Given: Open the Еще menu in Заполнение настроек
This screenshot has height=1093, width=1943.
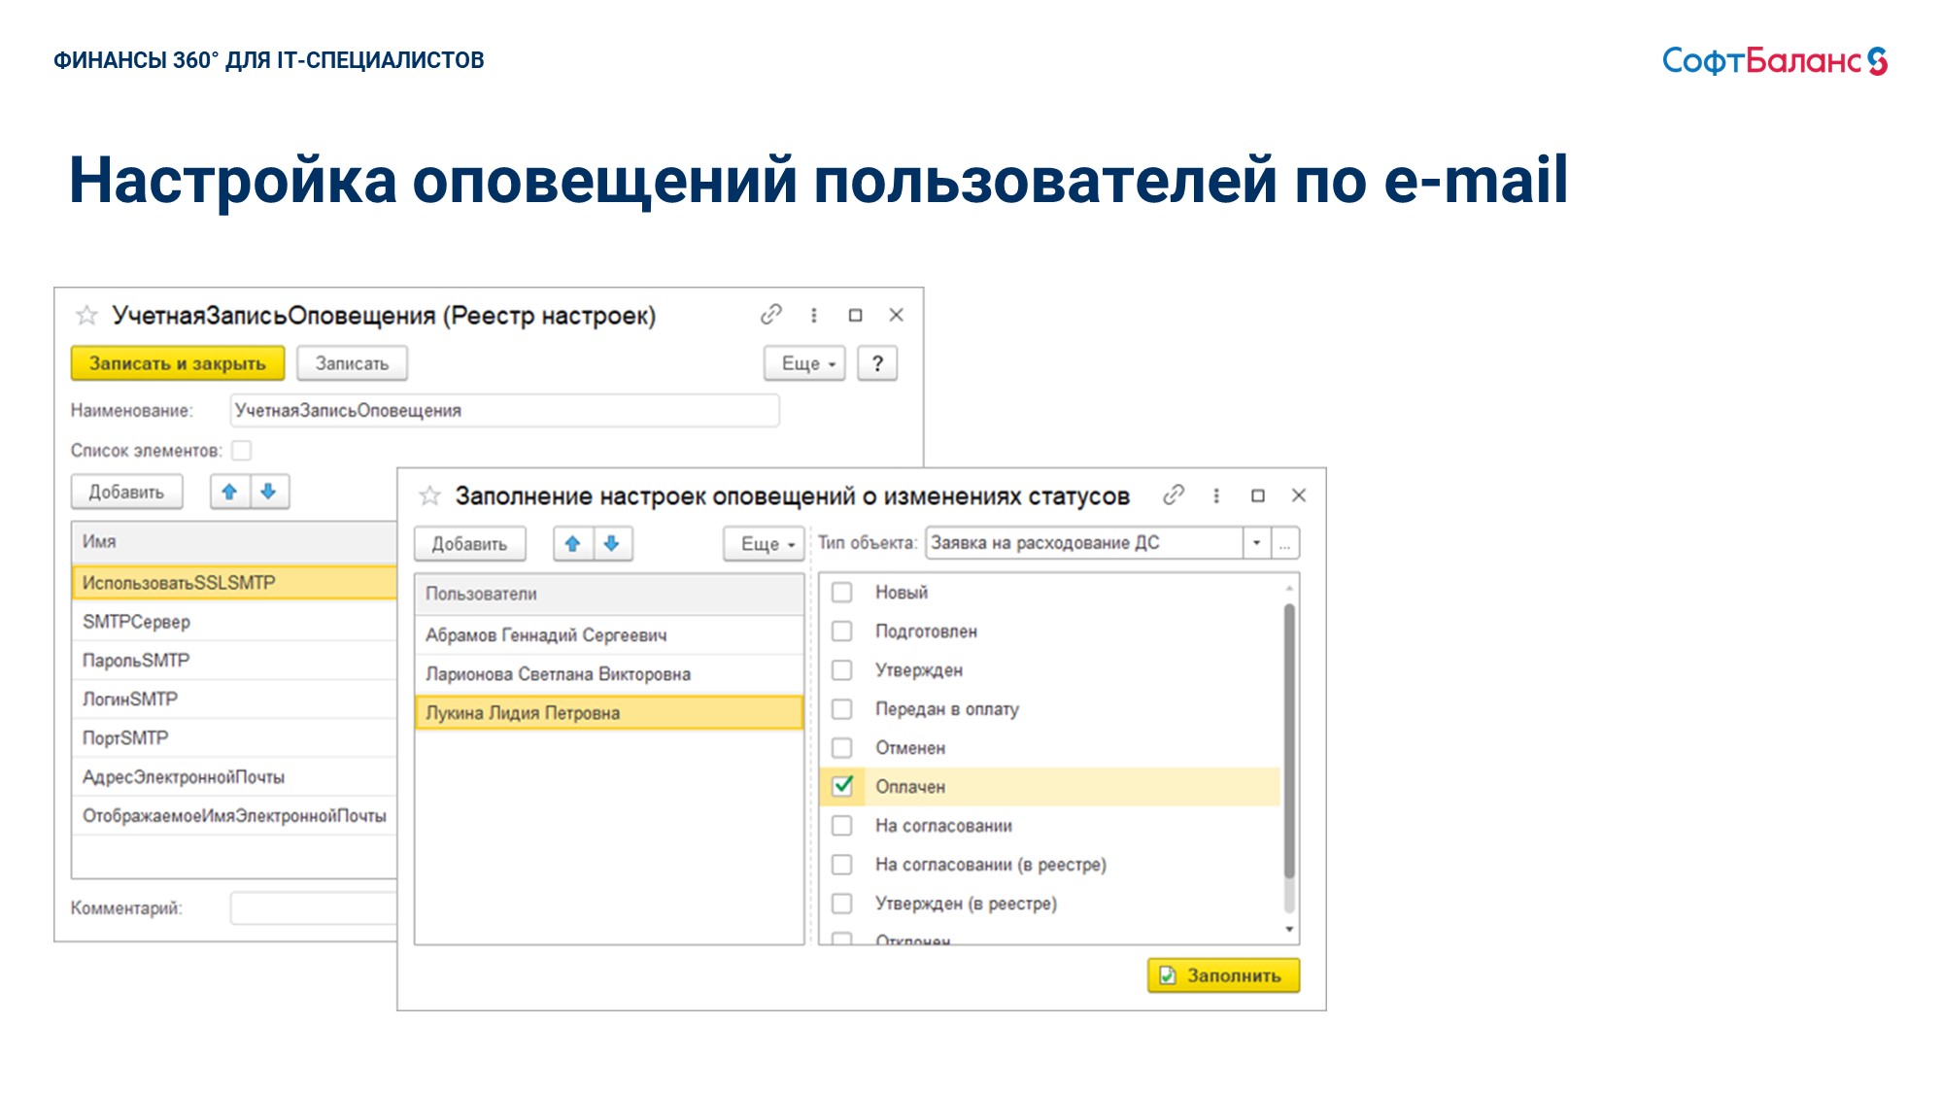Looking at the screenshot, I should [x=764, y=544].
